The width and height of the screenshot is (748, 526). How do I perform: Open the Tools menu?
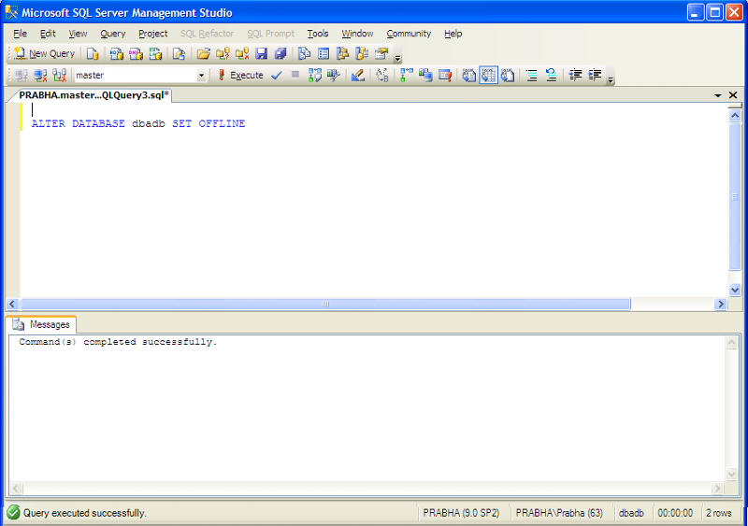pos(318,34)
